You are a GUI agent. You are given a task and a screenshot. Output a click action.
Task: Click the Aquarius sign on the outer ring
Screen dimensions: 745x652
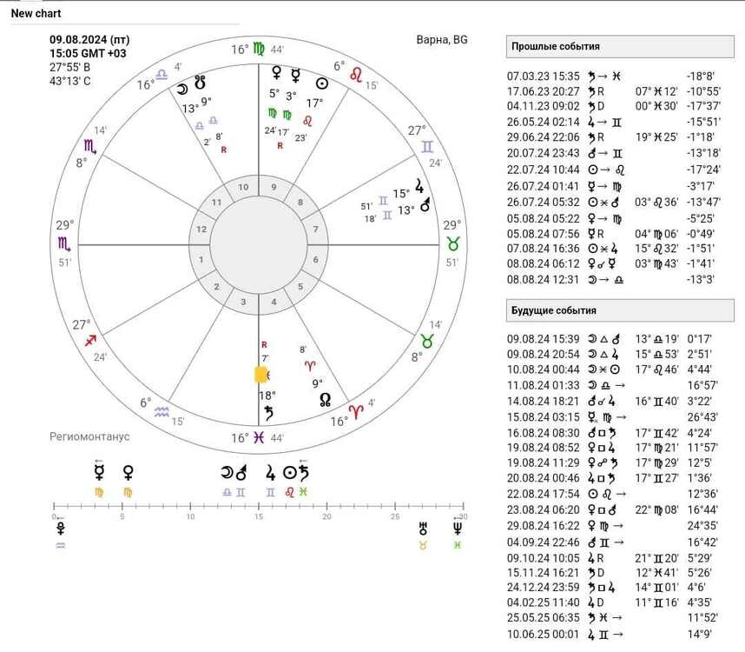click(x=162, y=411)
